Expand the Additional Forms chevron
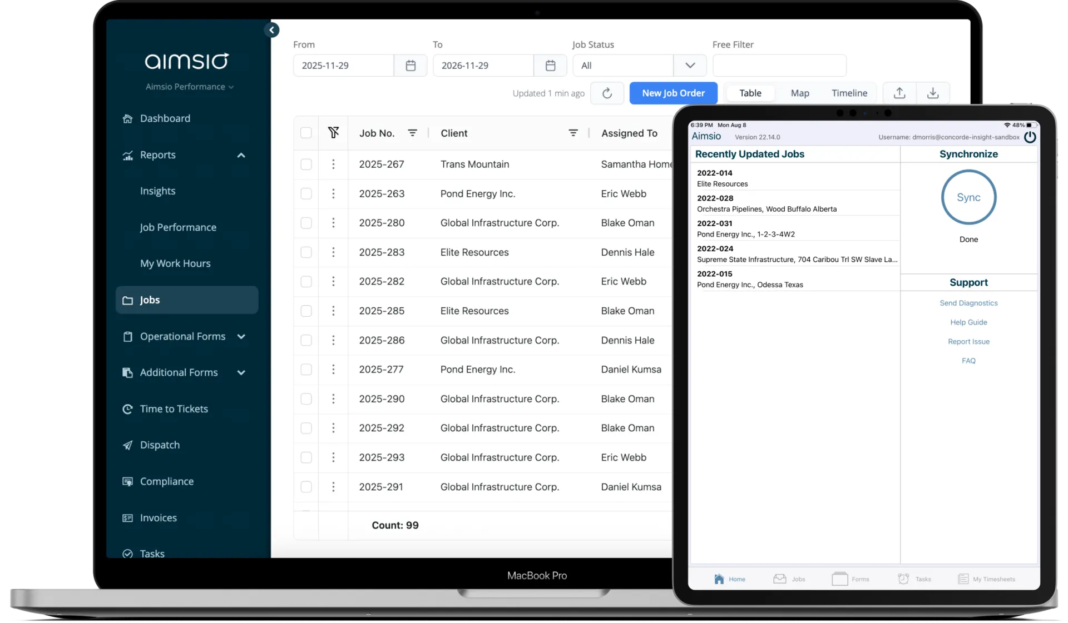The height and width of the screenshot is (623, 1068). [x=241, y=373]
